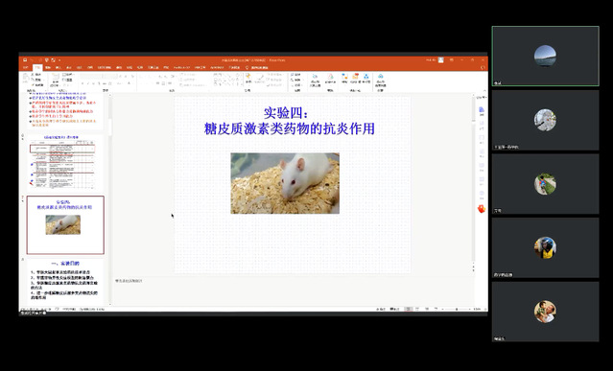Image resolution: width=613 pixels, height=371 pixels.
Task: Switch to Slide Sorter view in status bar
Action: [x=417, y=309]
